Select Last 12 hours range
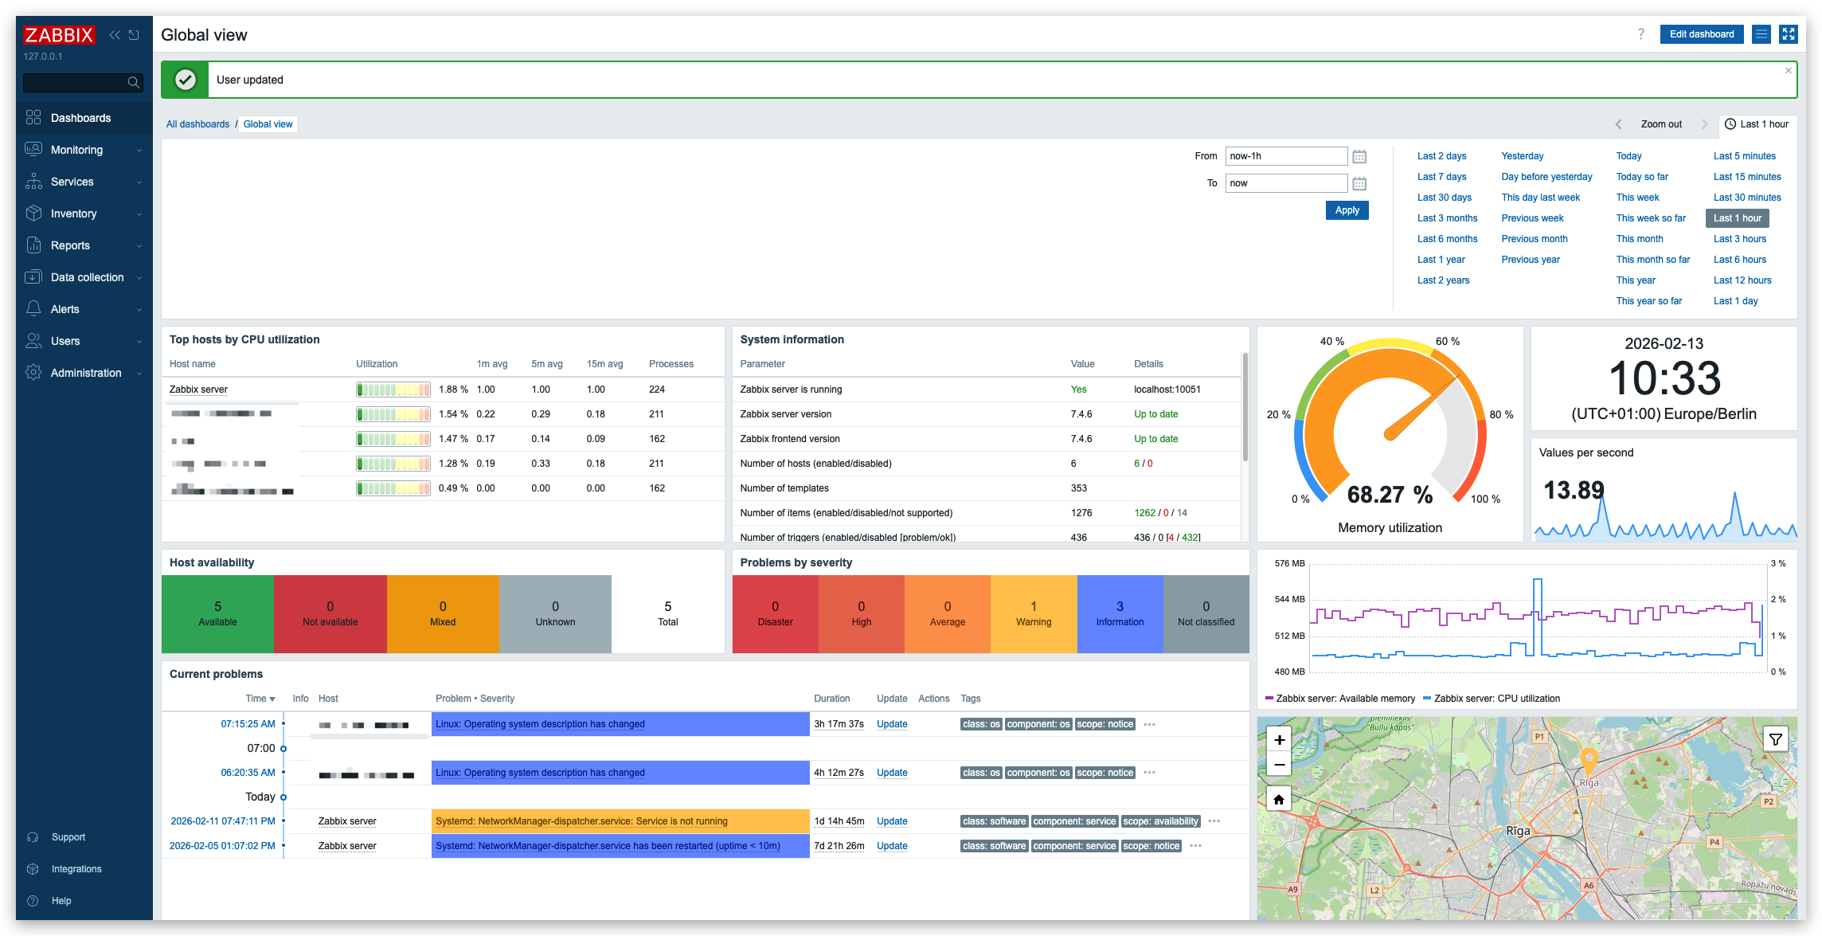 (x=1742, y=280)
